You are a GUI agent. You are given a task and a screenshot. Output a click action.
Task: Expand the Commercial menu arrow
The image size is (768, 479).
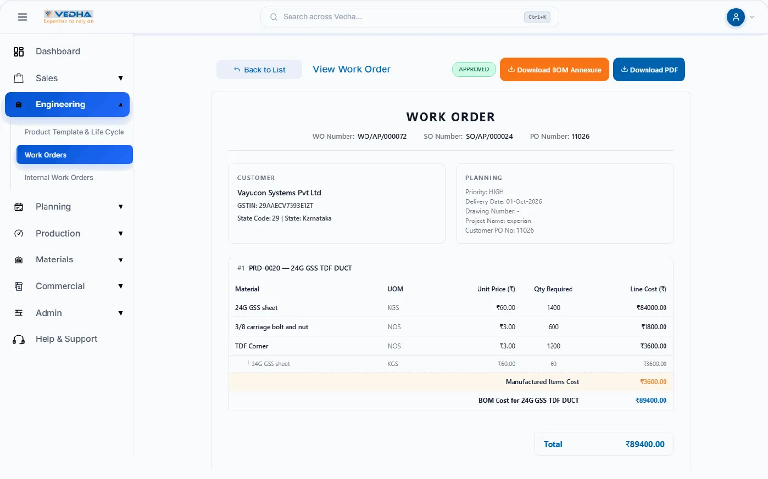(x=120, y=286)
